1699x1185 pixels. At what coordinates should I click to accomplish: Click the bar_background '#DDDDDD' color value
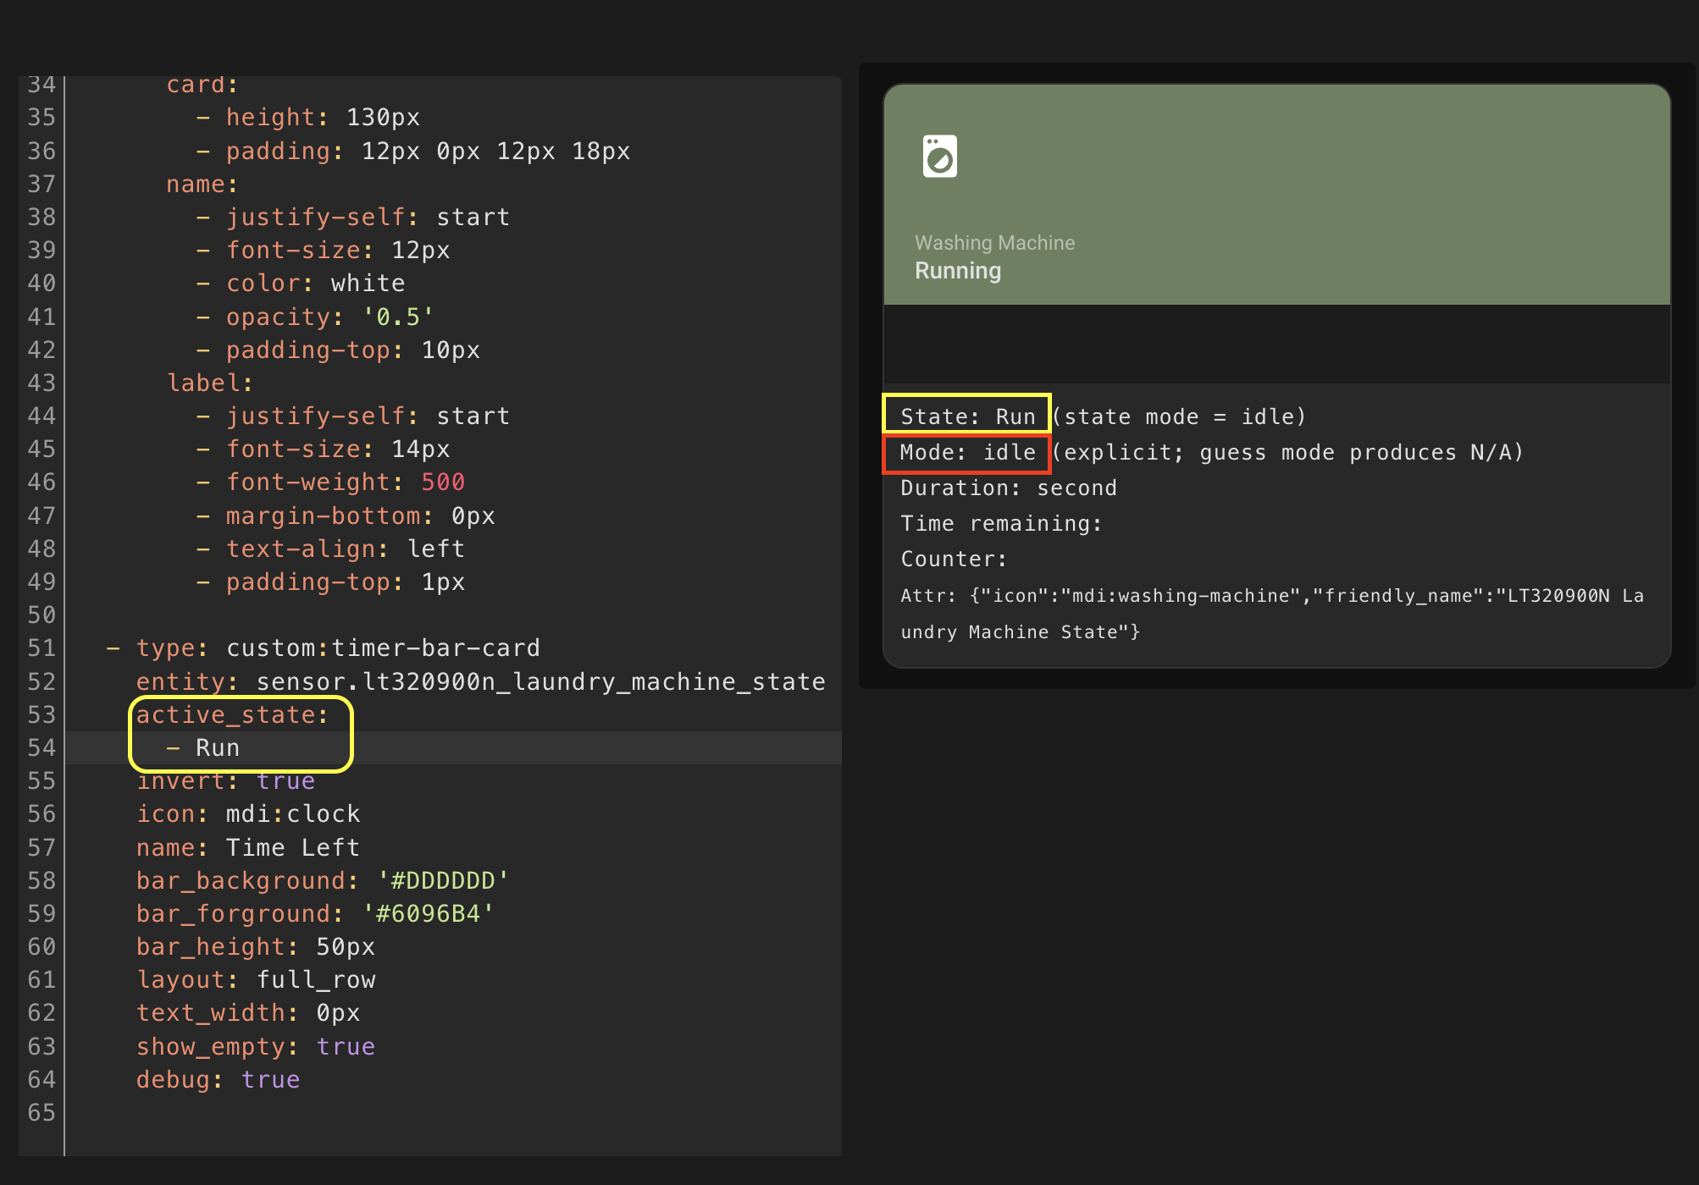coord(443,881)
